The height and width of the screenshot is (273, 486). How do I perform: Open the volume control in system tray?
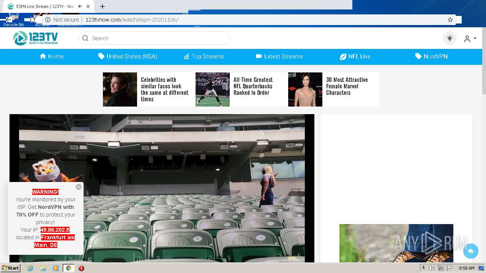[432, 268]
